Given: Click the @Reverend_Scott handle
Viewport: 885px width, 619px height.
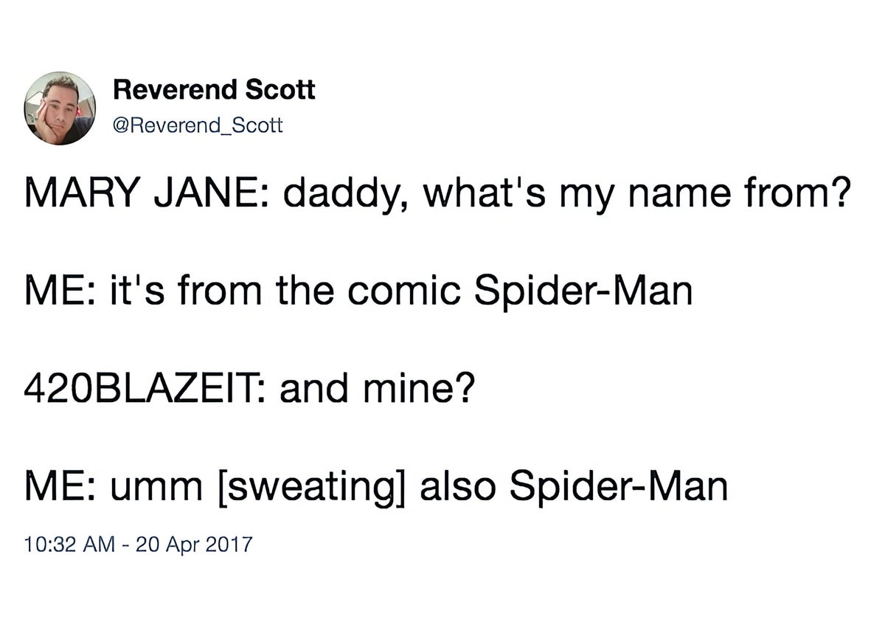Looking at the screenshot, I should click(x=197, y=125).
